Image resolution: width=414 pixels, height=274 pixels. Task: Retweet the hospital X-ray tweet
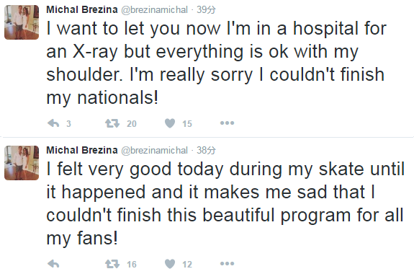pos(112,123)
